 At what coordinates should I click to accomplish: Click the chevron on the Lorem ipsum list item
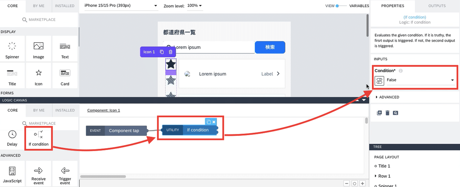point(278,74)
